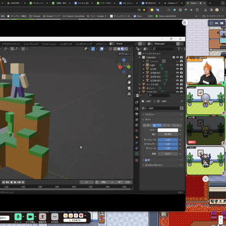Toggle overlays button in the viewport header
Screen dimensions: 226x226
(x=102, y=49)
